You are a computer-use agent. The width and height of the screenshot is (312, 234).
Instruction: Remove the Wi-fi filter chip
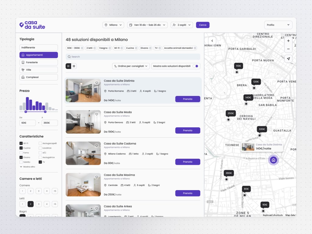(x=122, y=48)
